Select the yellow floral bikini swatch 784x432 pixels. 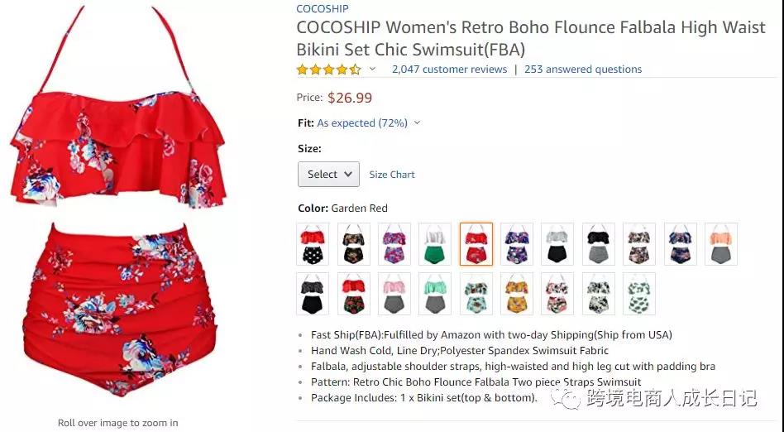coord(517,294)
